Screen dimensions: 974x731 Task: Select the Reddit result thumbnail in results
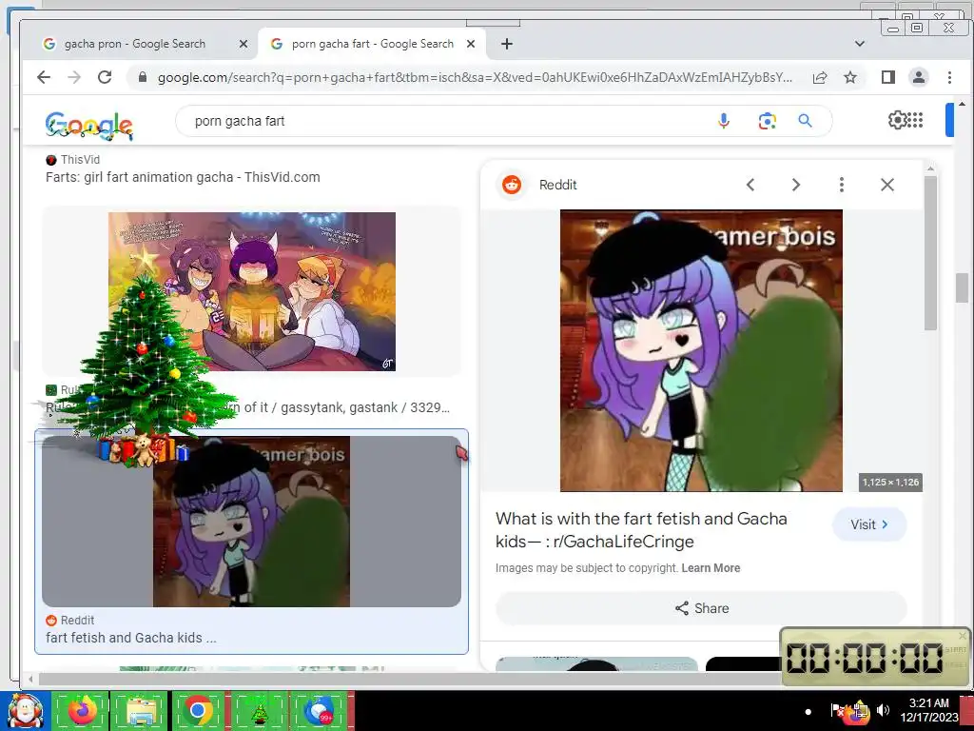click(251, 522)
